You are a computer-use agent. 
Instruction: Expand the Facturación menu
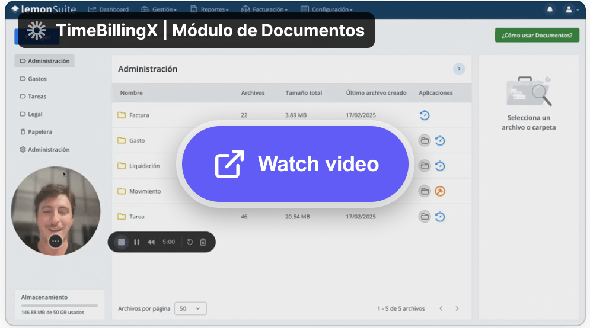[x=264, y=9]
